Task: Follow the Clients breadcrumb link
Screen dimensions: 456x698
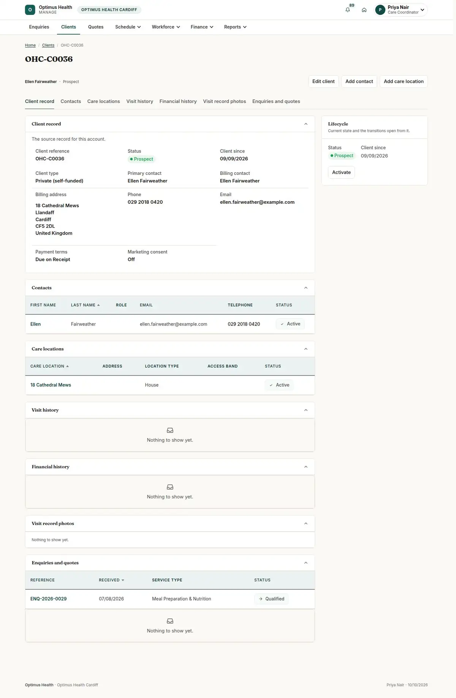Action: 48,45
